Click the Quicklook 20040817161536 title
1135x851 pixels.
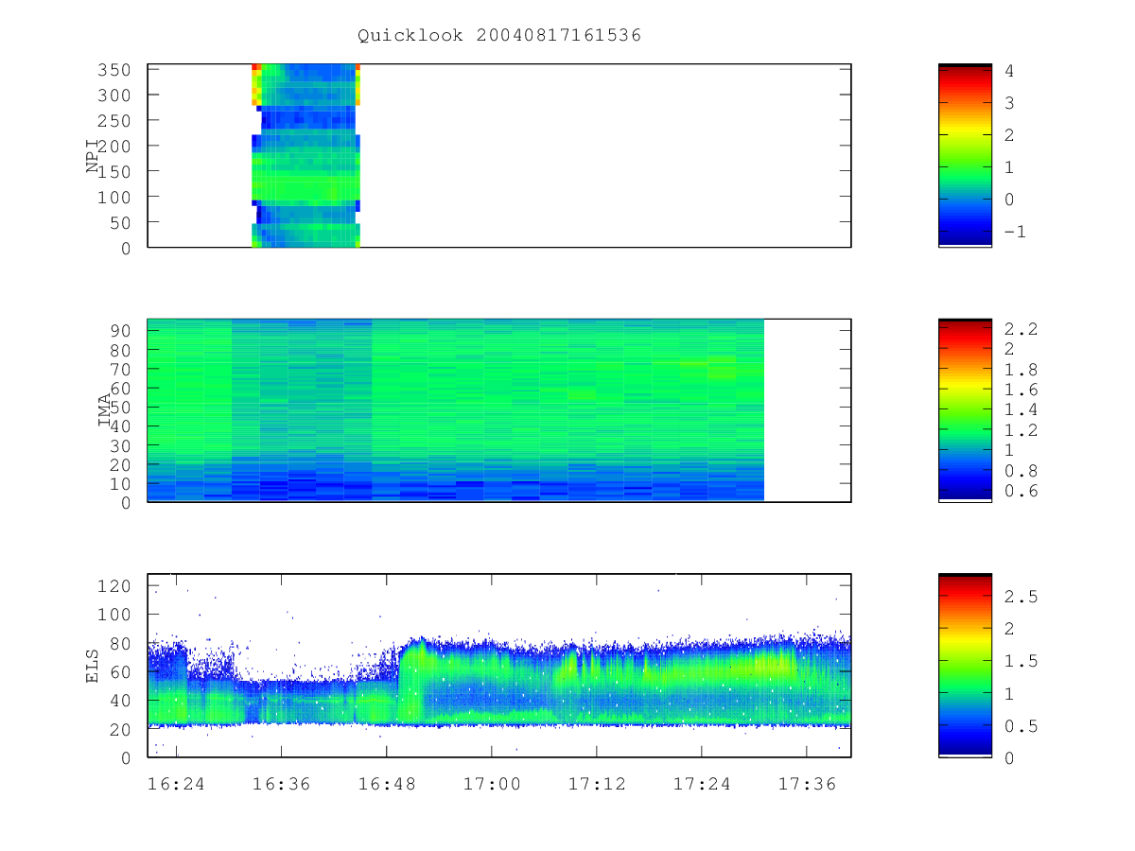tap(499, 36)
